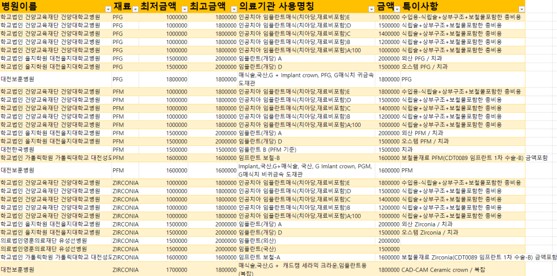Viewport: 557px width, 276px height.
Task: Click 금액 2000000 in the 임플란트(외산) row
Action: pos(389,241)
